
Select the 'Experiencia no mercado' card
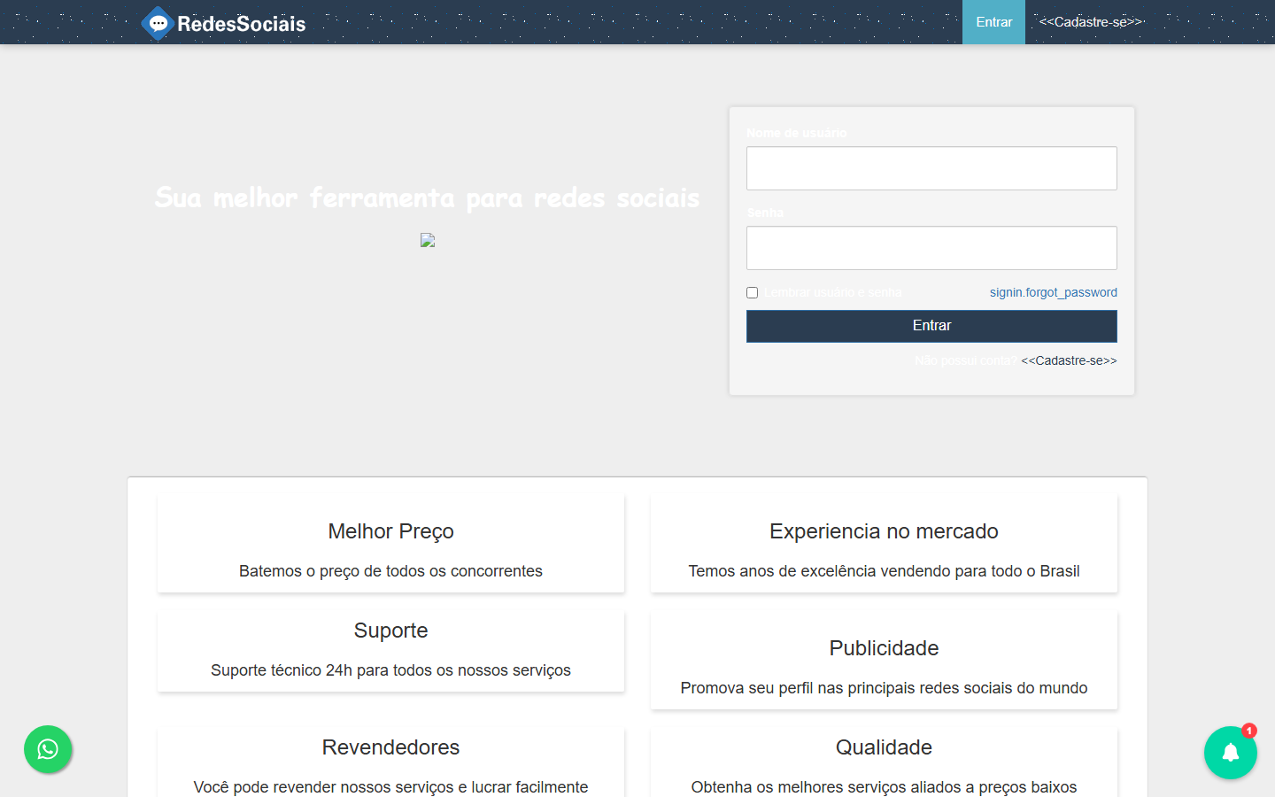pos(884,543)
